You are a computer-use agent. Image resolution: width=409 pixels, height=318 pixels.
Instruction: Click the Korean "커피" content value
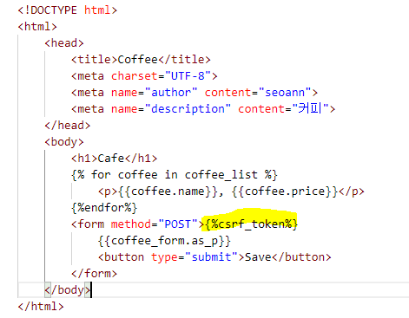(310, 108)
